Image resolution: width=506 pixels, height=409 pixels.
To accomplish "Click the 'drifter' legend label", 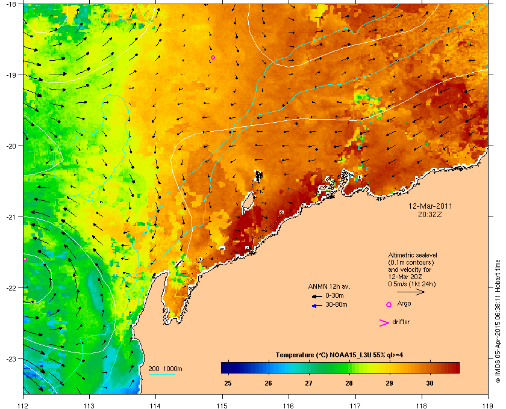I will (x=401, y=322).
